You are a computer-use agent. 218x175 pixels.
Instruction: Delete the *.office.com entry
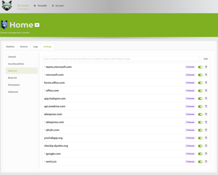click(x=206, y=90)
